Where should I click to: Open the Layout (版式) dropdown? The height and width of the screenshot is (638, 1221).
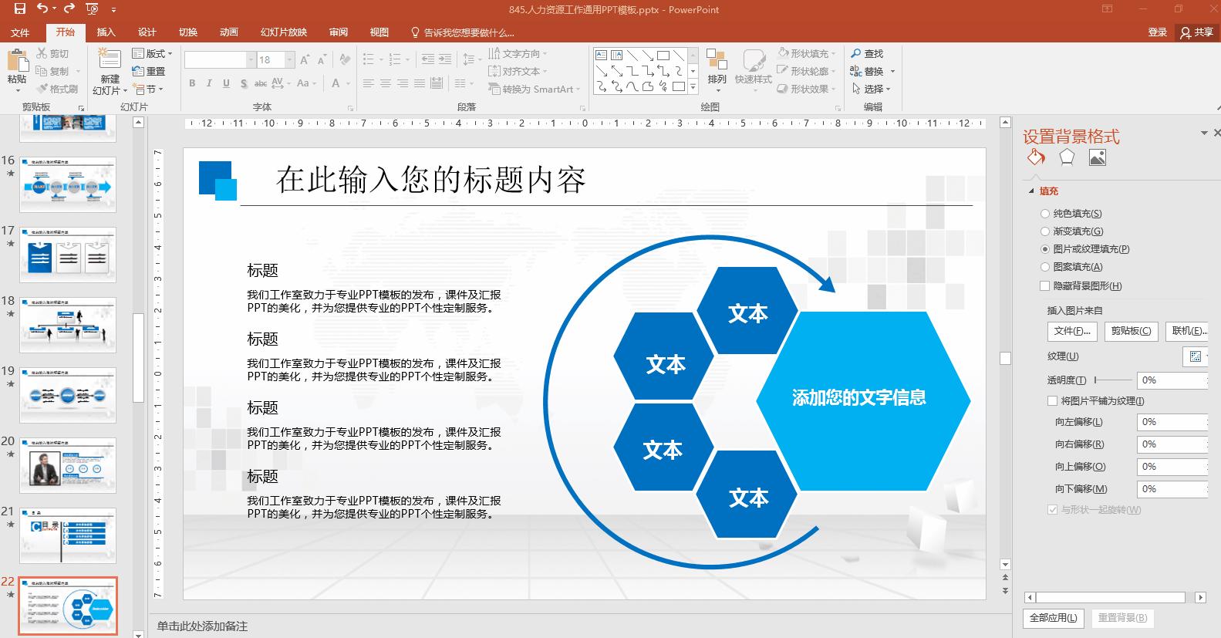click(153, 53)
